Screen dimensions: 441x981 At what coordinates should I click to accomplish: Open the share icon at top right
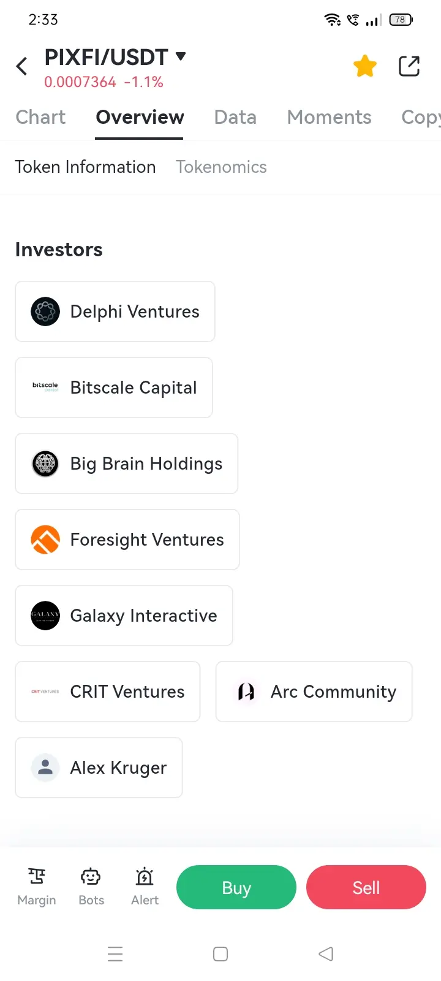pos(409,66)
